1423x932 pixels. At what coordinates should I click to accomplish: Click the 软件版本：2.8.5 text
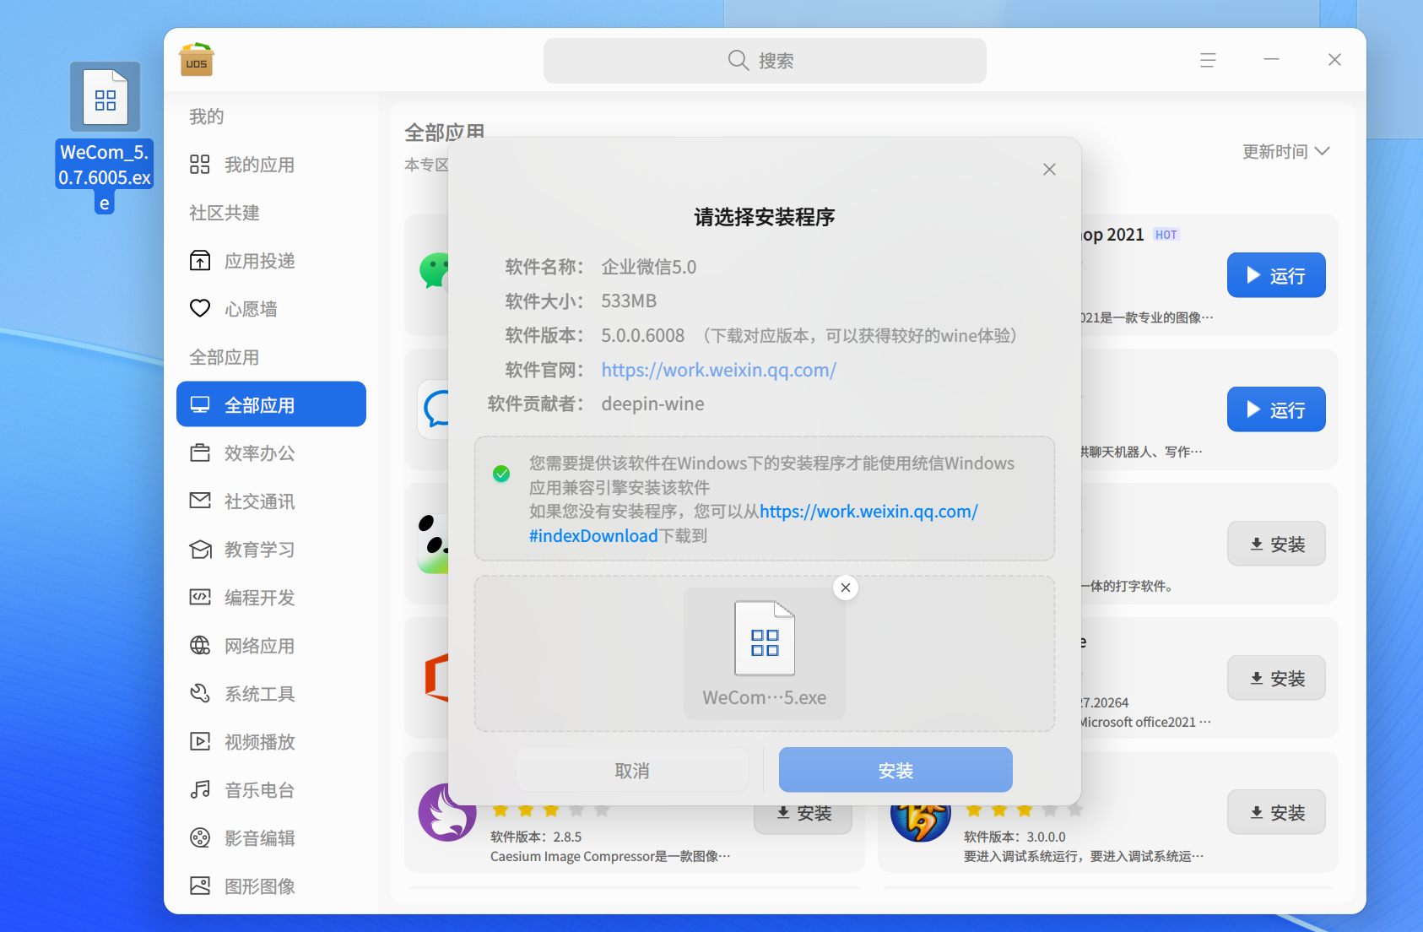[x=536, y=837]
